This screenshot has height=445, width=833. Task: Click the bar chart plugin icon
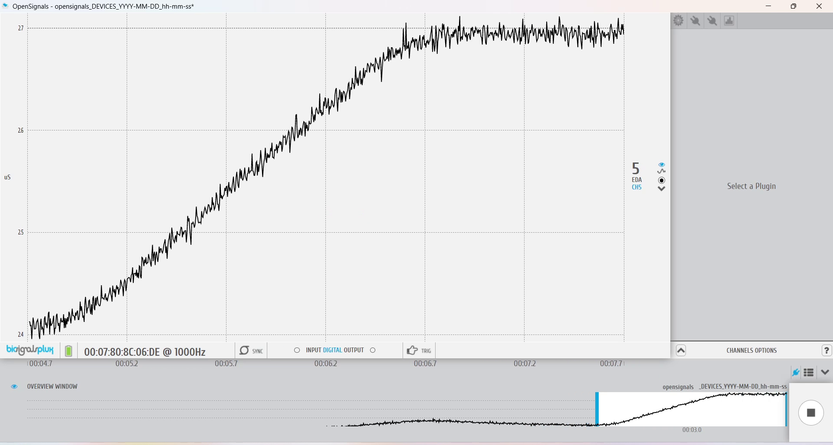pos(729,20)
